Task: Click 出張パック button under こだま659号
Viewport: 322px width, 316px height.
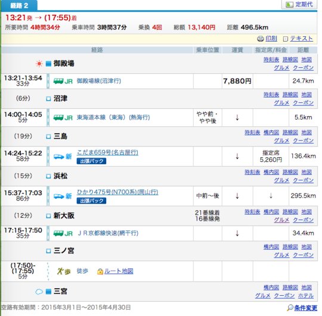Action: 92,161
